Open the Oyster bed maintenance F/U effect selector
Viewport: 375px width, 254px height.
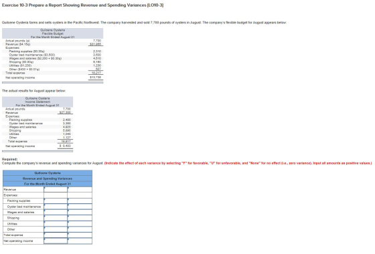(80, 207)
